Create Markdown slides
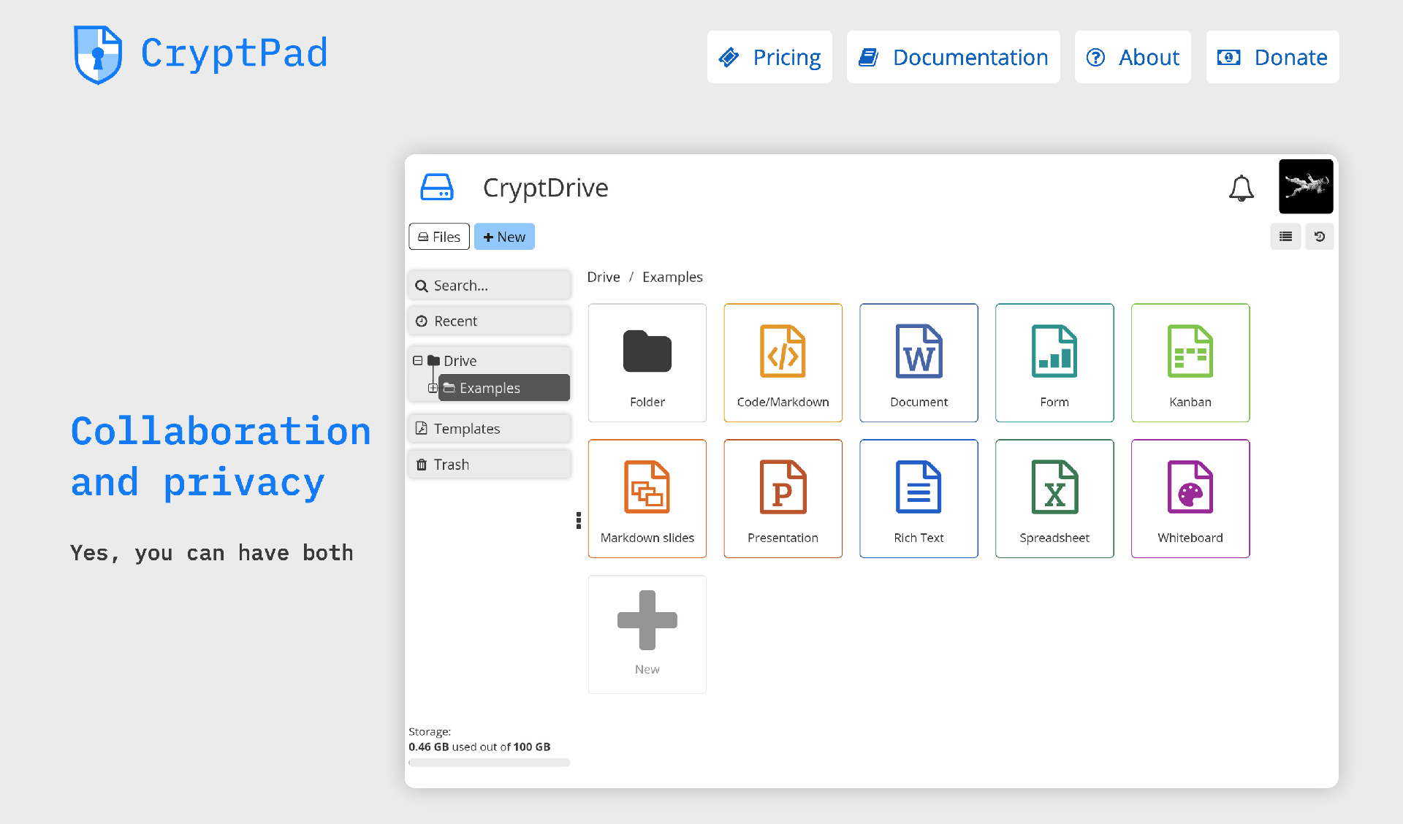The height and width of the screenshot is (824, 1403). click(x=647, y=499)
